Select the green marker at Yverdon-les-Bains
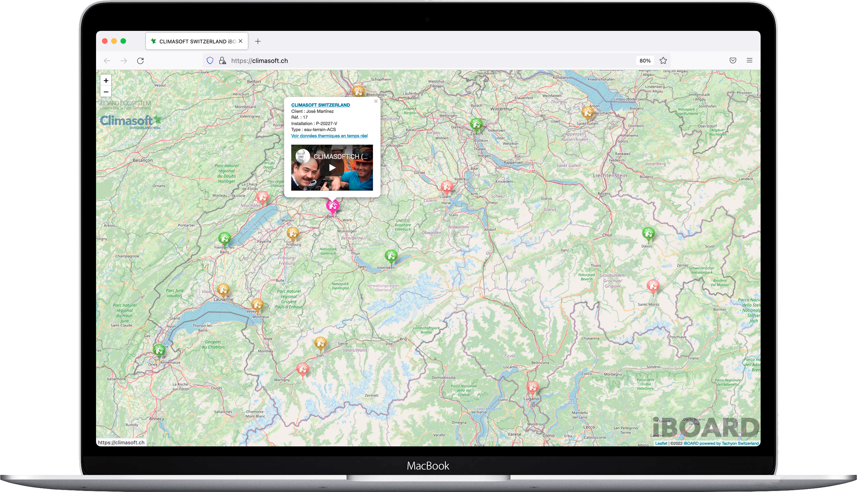 225,238
